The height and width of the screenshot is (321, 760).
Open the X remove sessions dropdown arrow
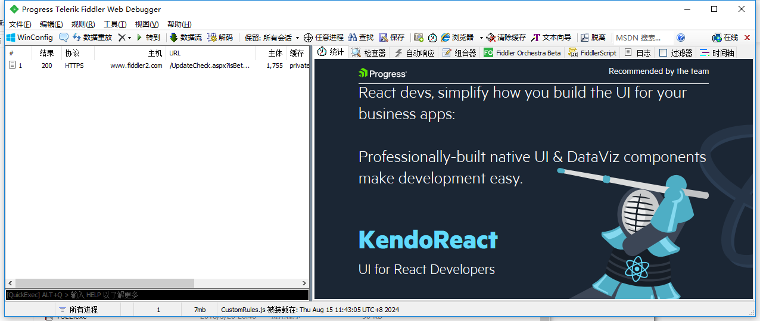(129, 38)
